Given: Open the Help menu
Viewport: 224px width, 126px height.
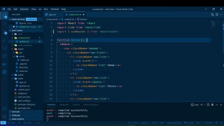Looking at the screenshot, I should tap(64, 9).
